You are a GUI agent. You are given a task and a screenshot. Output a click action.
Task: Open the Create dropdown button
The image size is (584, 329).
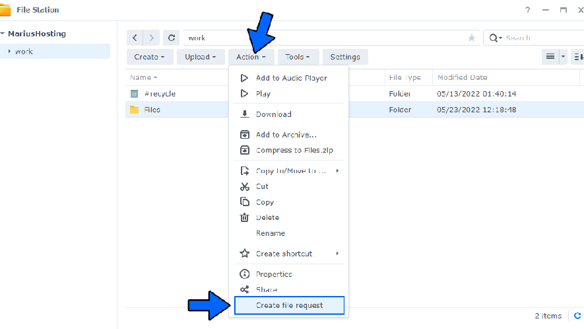coord(150,57)
